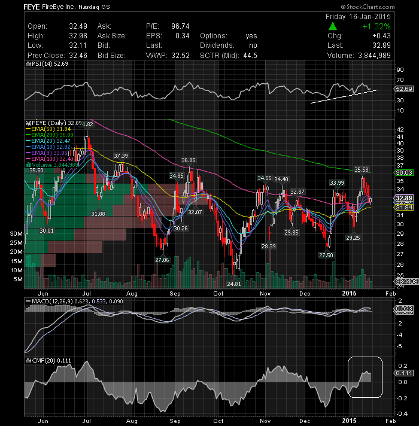
Task: Click the Chg value +0.43
Action: click(381, 36)
